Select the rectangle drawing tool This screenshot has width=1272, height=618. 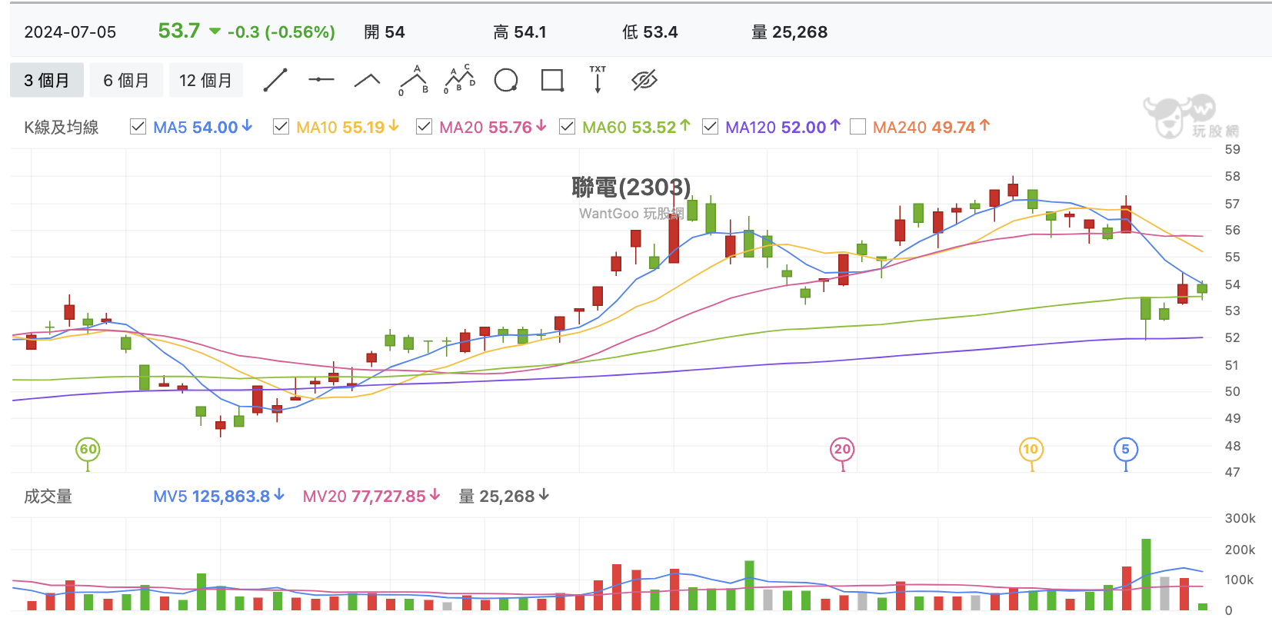click(x=552, y=80)
